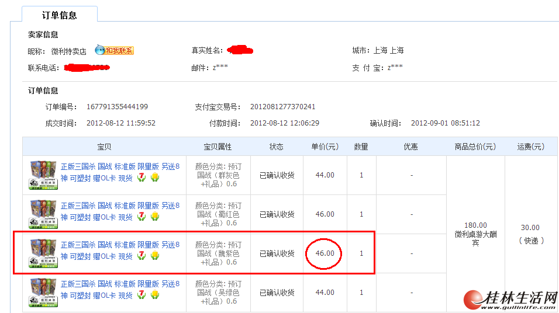Click the yellow flower icon in 魏紫色 row
559x313 pixels.
pos(155,256)
